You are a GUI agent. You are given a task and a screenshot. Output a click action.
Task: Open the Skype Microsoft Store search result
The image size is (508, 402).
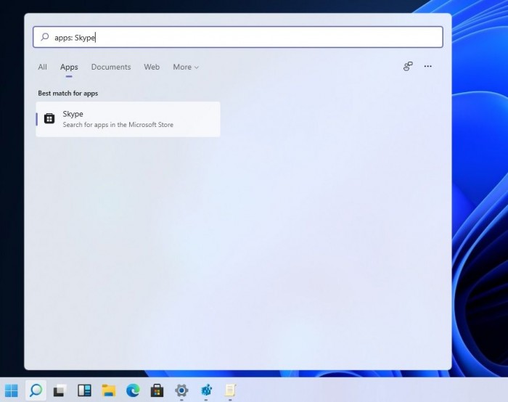point(128,119)
